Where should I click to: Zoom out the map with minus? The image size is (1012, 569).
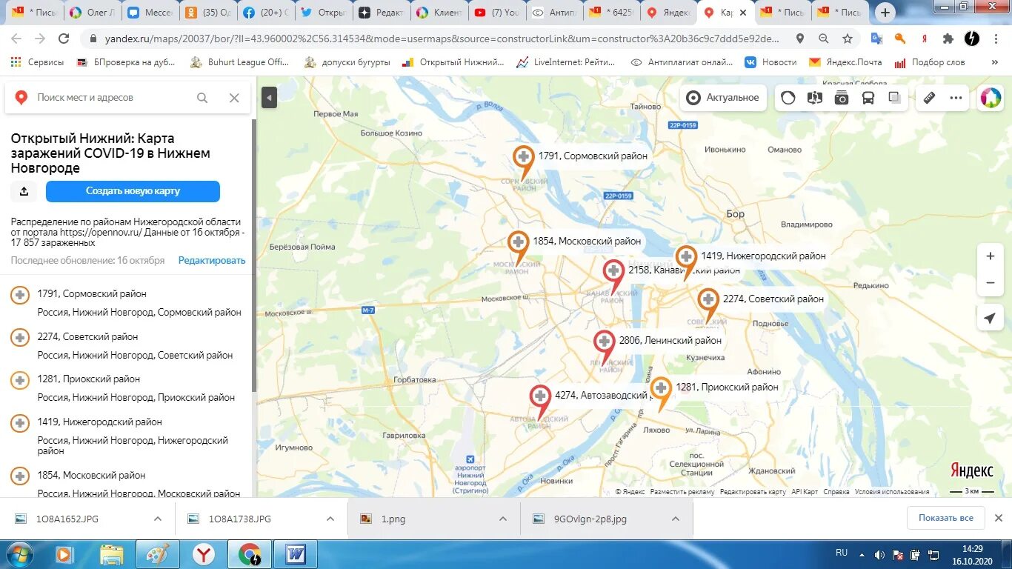coord(990,283)
